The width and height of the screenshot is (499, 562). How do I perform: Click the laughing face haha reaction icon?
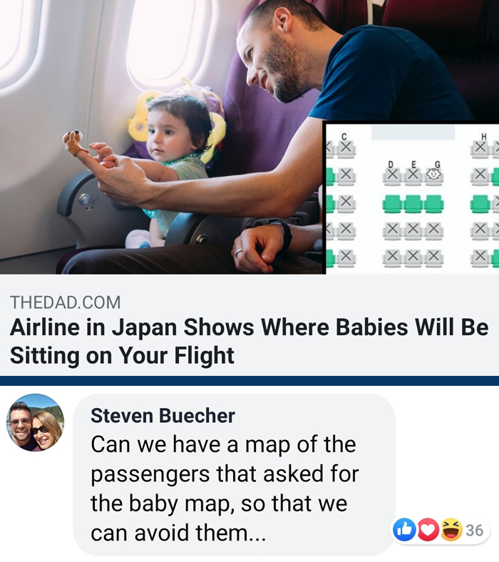[451, 529]
